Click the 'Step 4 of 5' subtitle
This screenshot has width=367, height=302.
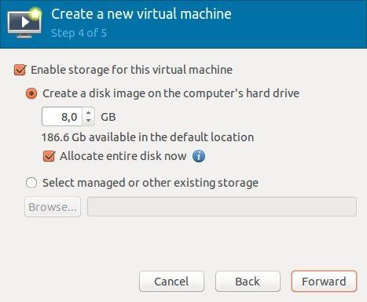click(79, 33)
